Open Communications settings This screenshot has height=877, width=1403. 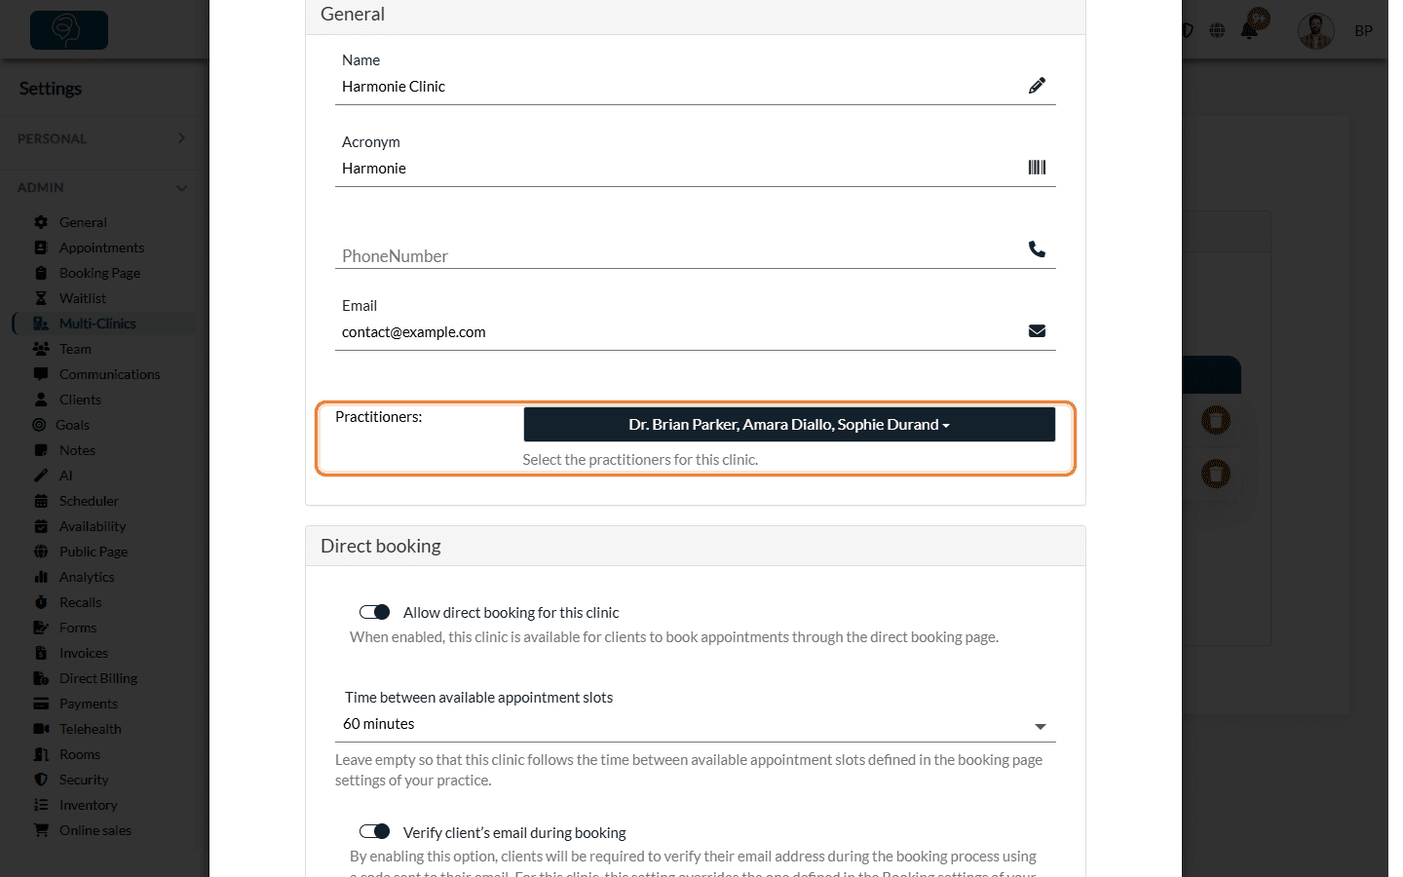coord(109,374)
